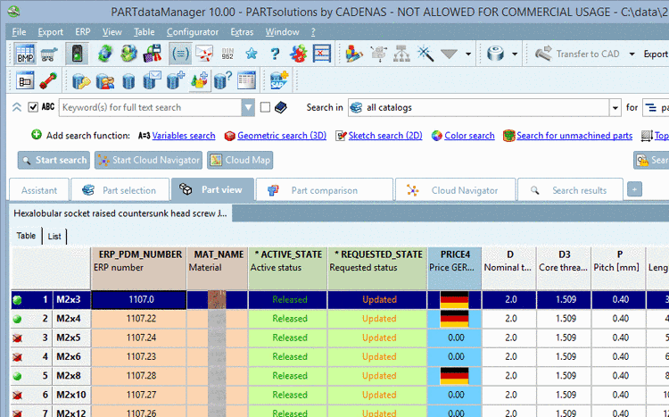Open the Window menu
This screenshot has height=417, width=669.
click(x=282, y=32)
